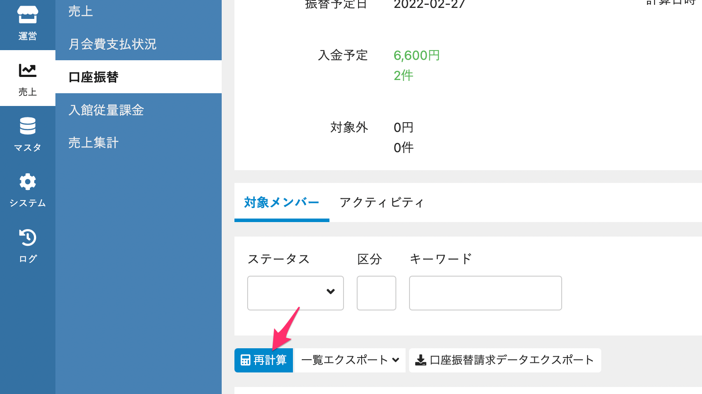Click the 売上 submenu entry at top

point(80,11)
